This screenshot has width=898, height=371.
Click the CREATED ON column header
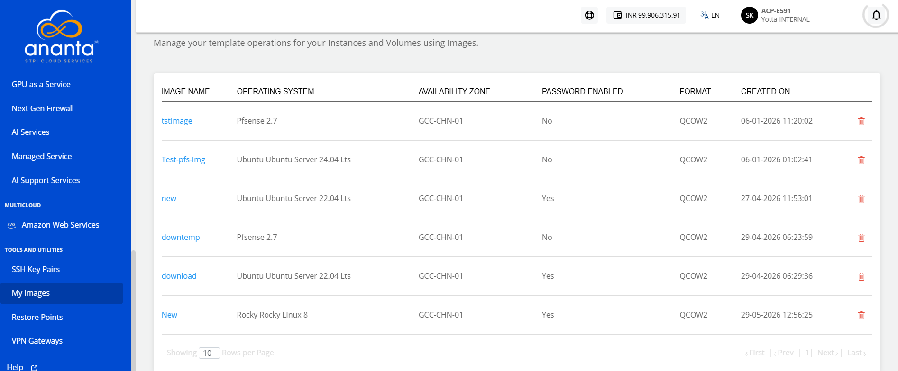pyautogui.click(x=765, y=91)
